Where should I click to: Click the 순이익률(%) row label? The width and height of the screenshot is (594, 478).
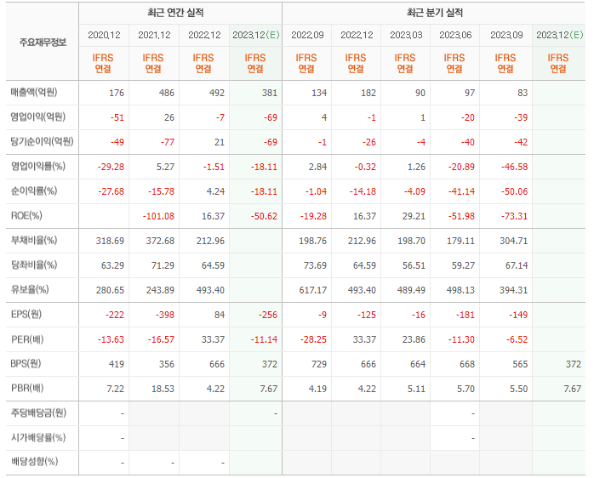34,191
